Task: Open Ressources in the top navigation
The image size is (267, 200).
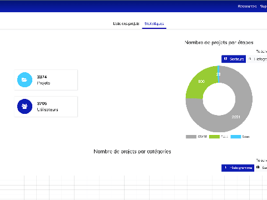Action: pos(247,6)
